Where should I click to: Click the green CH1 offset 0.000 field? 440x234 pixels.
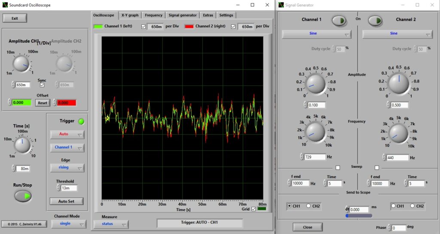point(21,103)
